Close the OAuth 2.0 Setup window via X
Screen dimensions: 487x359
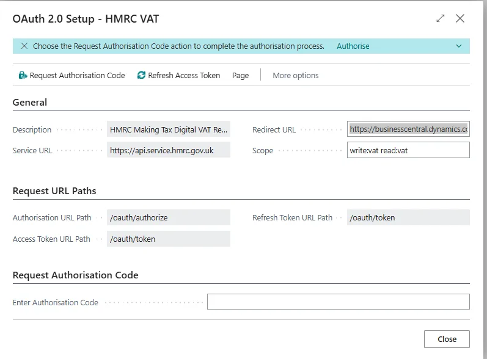[460, 18]
